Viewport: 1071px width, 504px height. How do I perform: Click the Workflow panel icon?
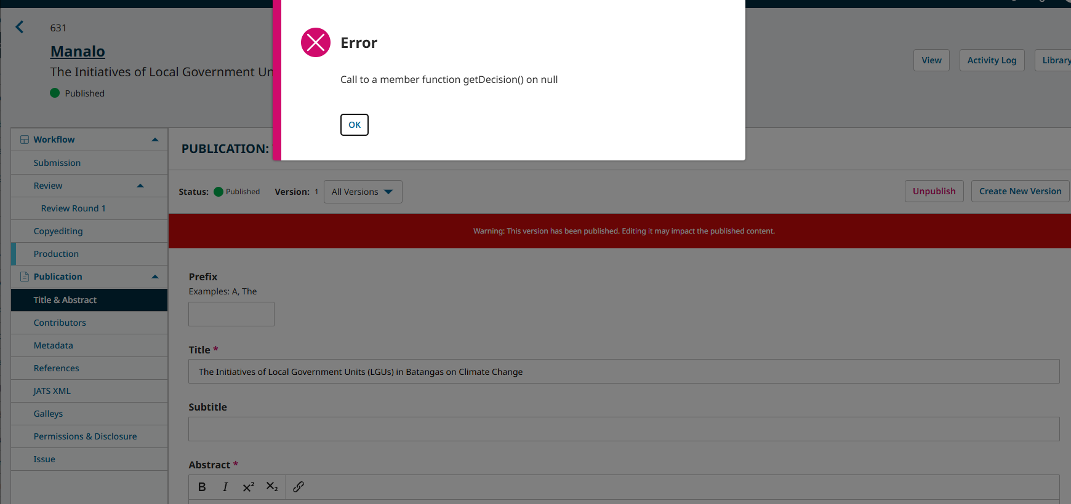point(25,140)
